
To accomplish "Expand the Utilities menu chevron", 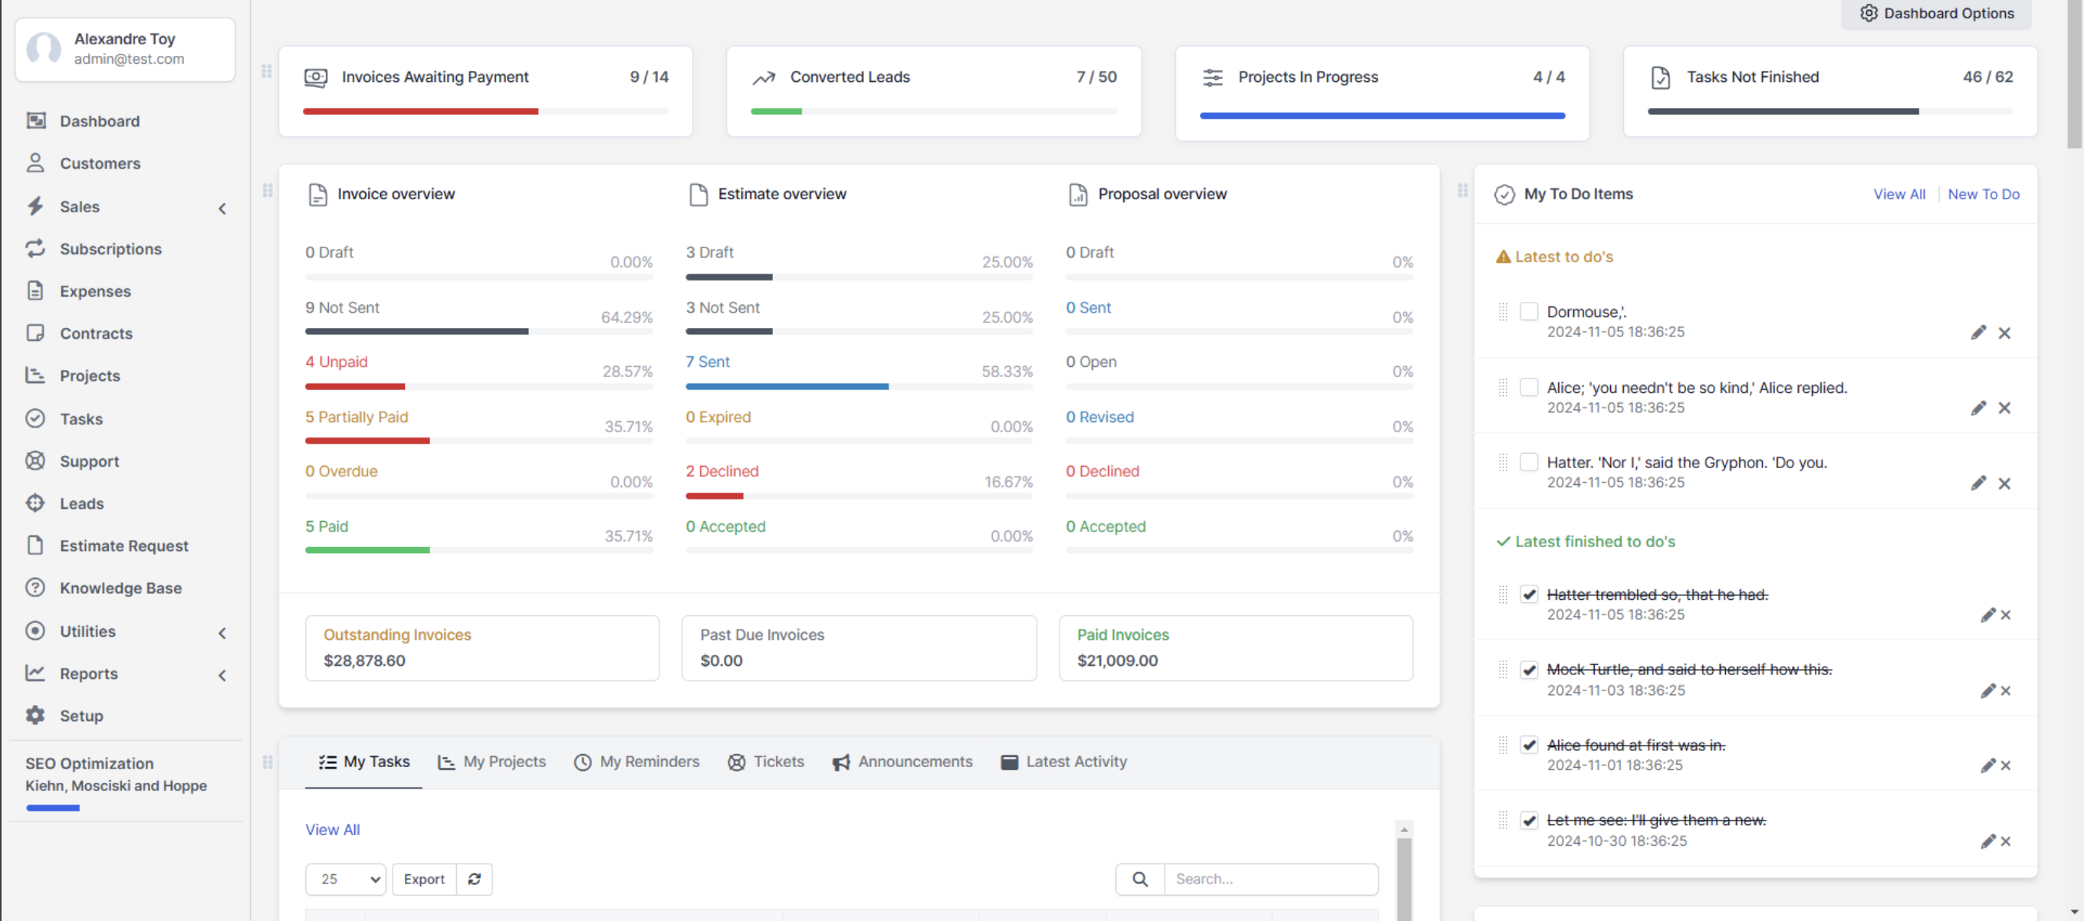I will 222,632.
